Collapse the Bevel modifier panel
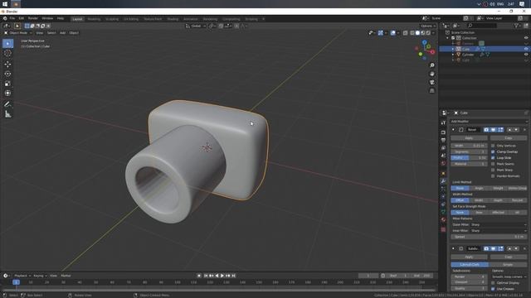 (453, 130)
